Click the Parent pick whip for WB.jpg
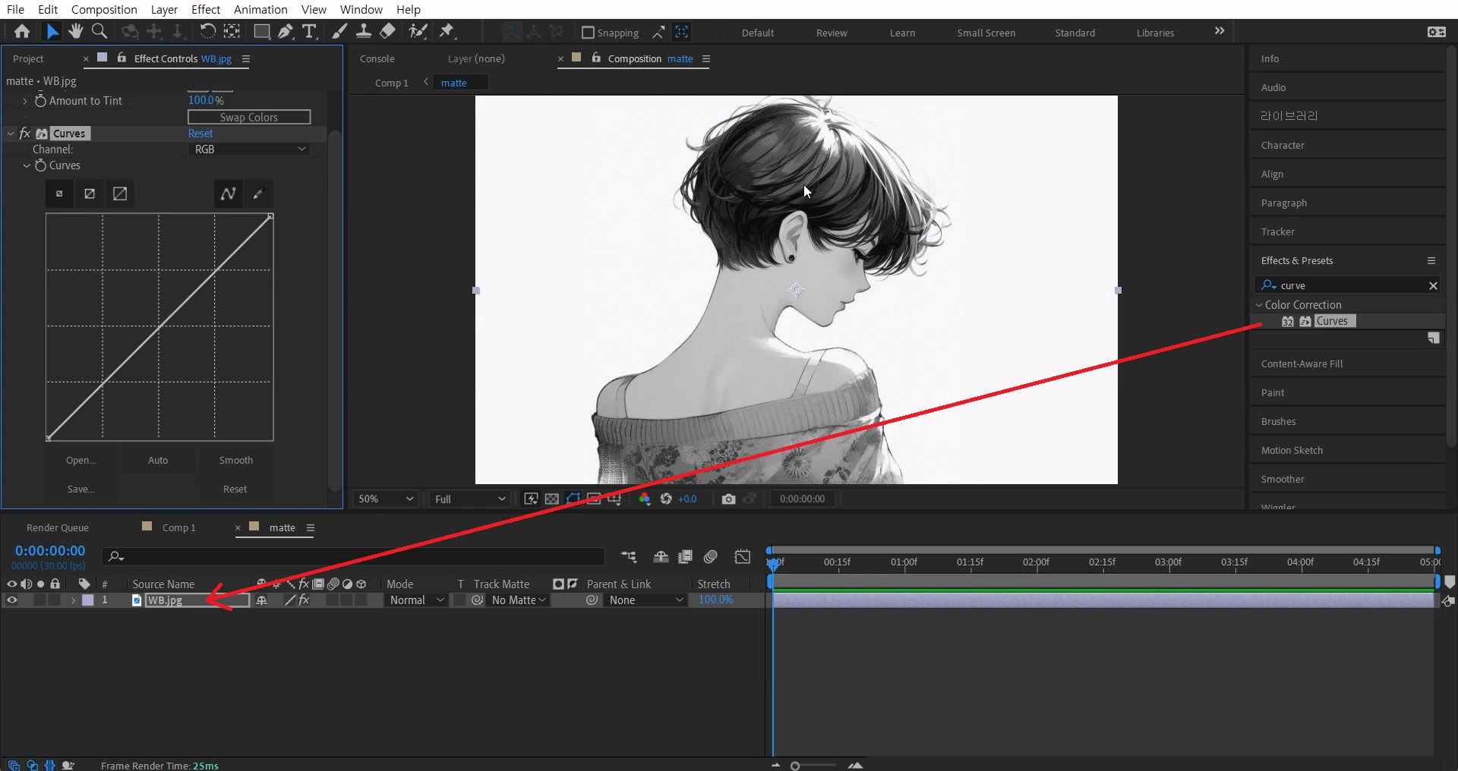The width and height of the screenshot is (1458, 771). (592, 599)
